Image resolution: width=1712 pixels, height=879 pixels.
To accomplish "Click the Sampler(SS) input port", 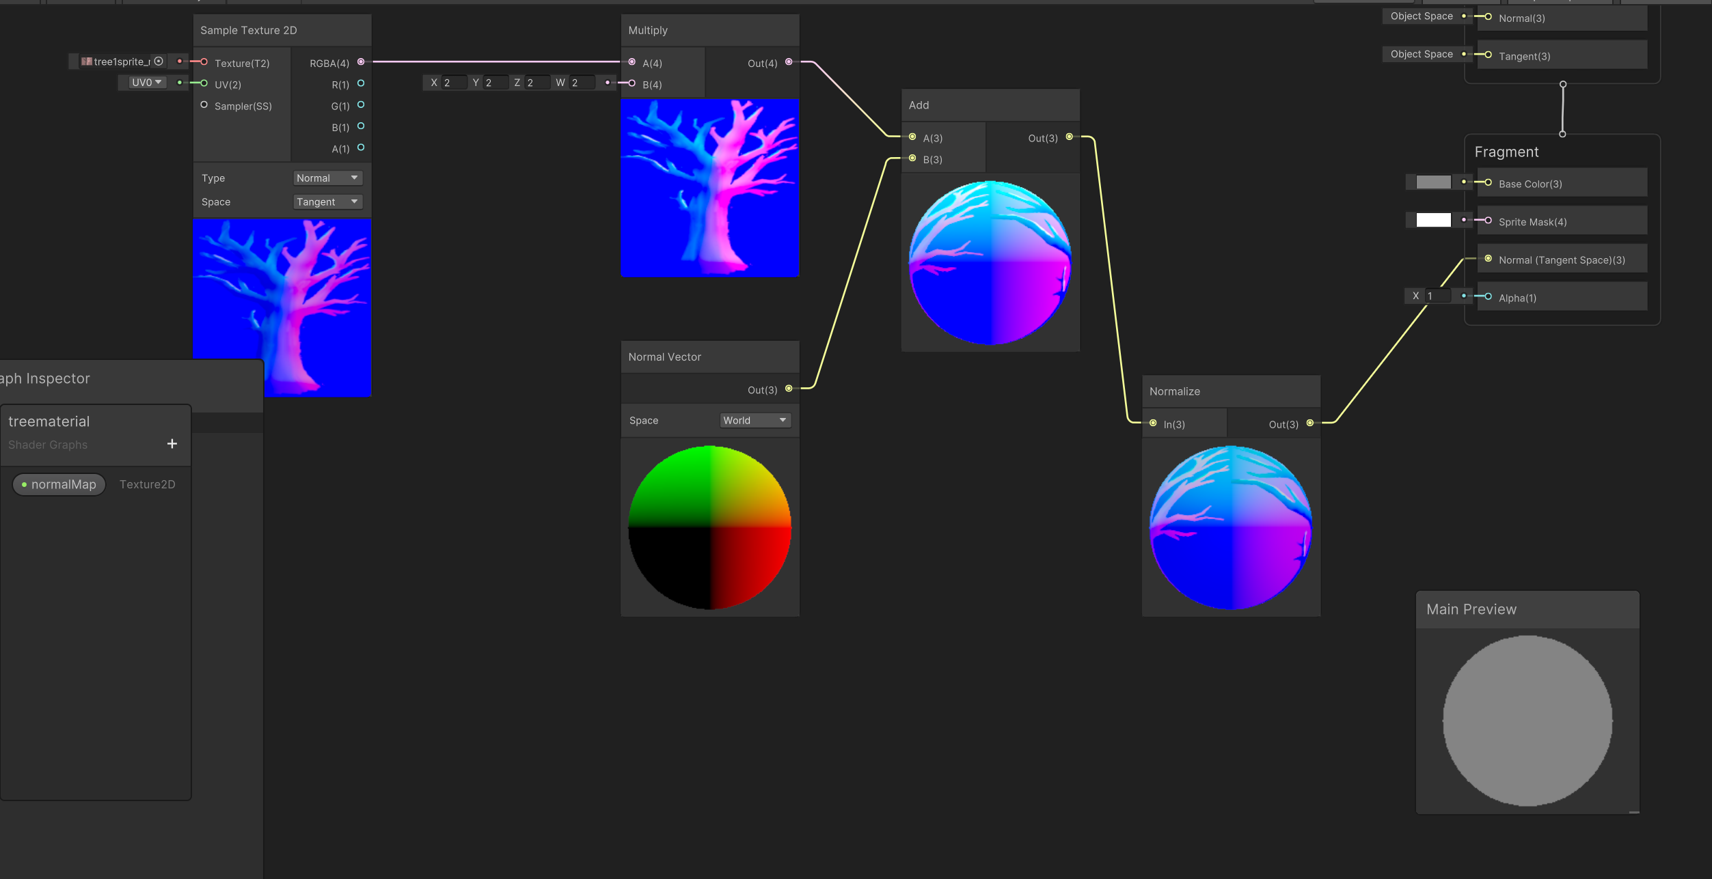I will click(204, 105).
